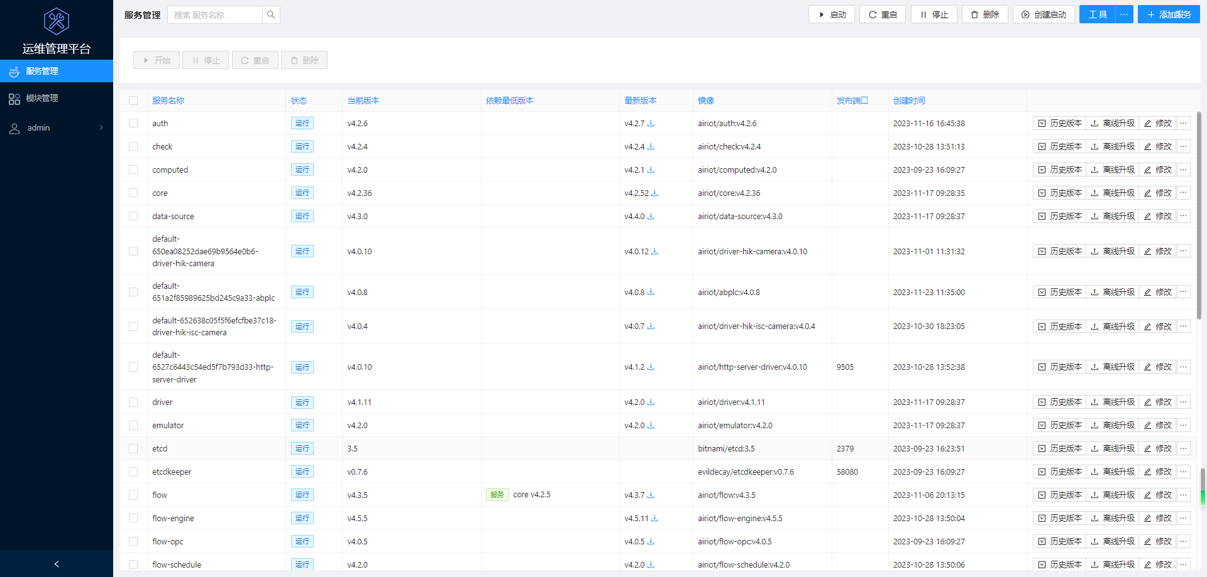Click the 创建时间 column header

click(x=909, y=100)
